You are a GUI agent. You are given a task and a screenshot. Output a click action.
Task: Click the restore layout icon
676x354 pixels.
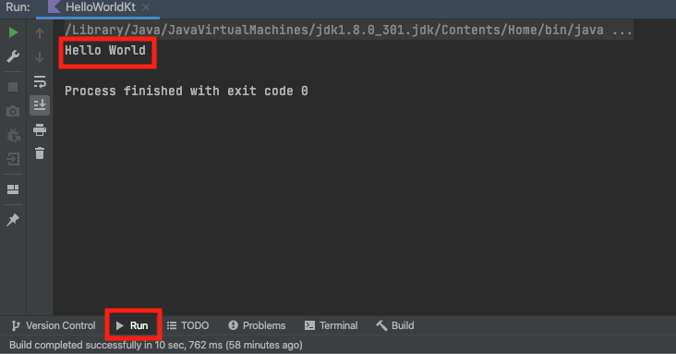[x=13, y=189]
